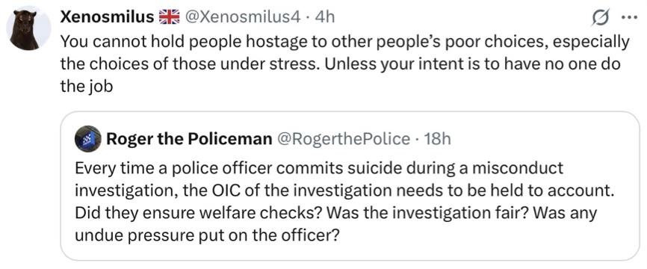The width and height of the screenshot is (647, 269).
Task: Open quoted post via the 18h timestamp
Action: [x=437, y=139]
